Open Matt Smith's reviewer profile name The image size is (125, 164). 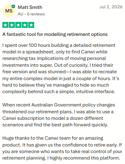30,7
